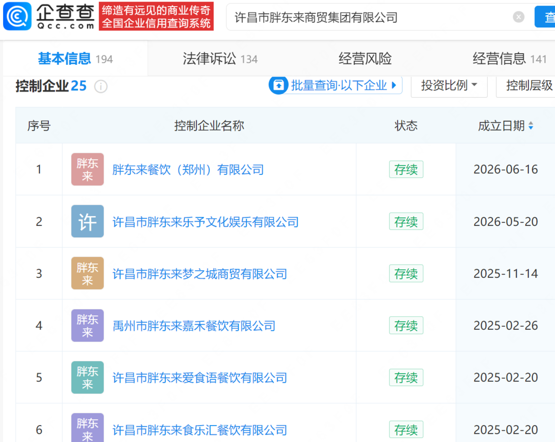Click the 胖东来 logo of 禹州市胖东来嘉禾餐饮有限公司

click(x=87, y=325)
